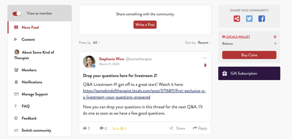Viewport: 292px width, 139px height.
Task: Open the Members sidebar item
Action: [40, 70]
